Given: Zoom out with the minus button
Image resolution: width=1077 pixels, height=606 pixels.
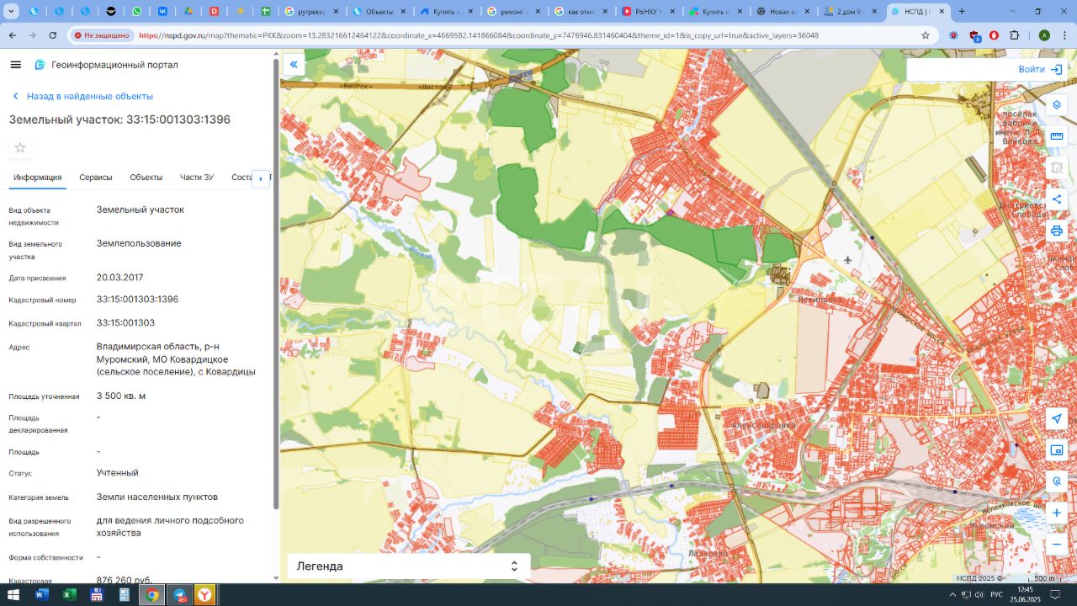Looking at the screenshot, I should click(x=1057, y=545).
